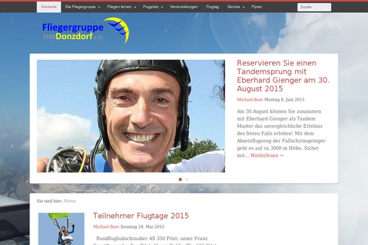
Task: Click the Rundflughubschrauber AS 350 text line
Action: point(152,238)
